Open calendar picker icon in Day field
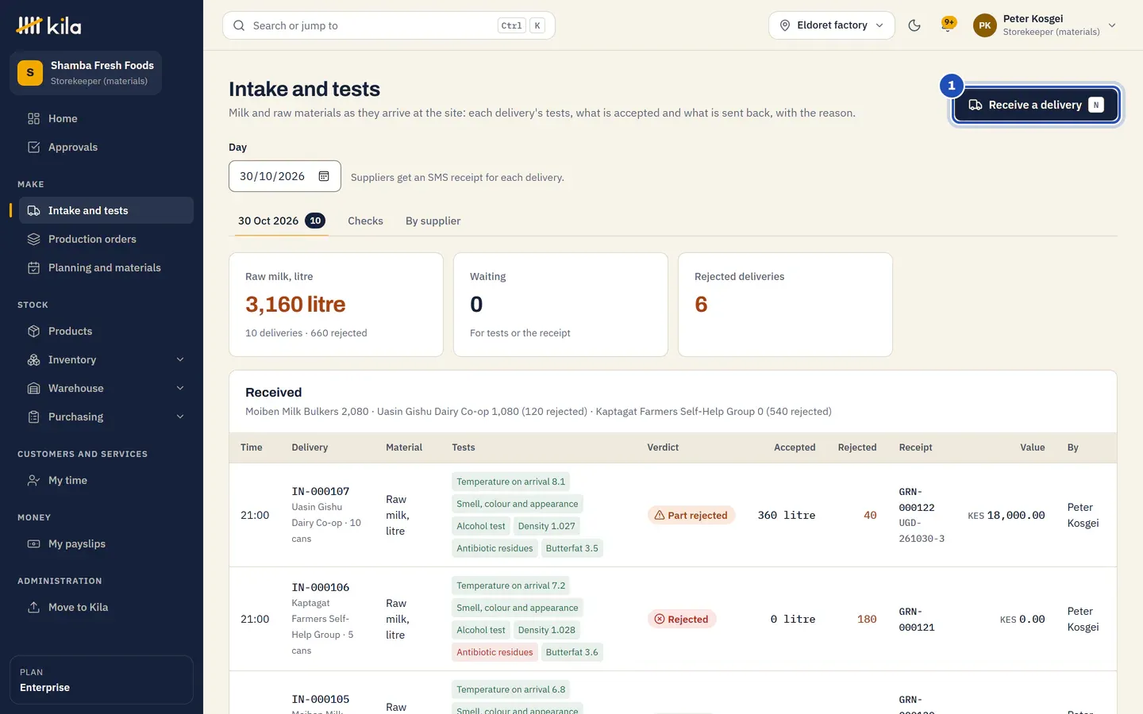1143x714 pixels. (324, 176)
